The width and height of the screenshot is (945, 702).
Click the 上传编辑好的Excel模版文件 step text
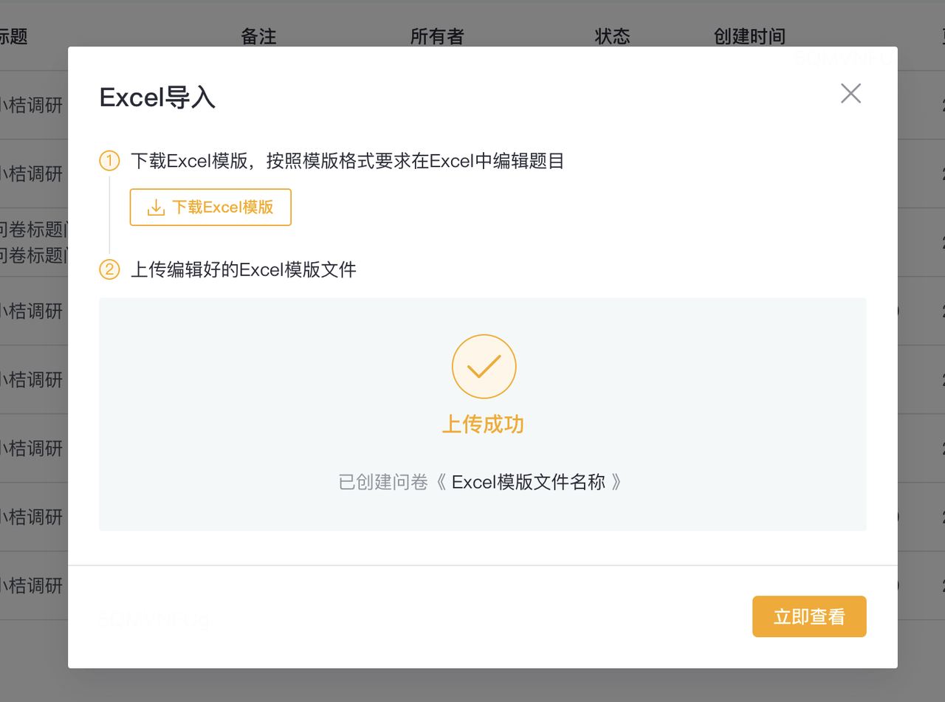click(x=244, y=269)
